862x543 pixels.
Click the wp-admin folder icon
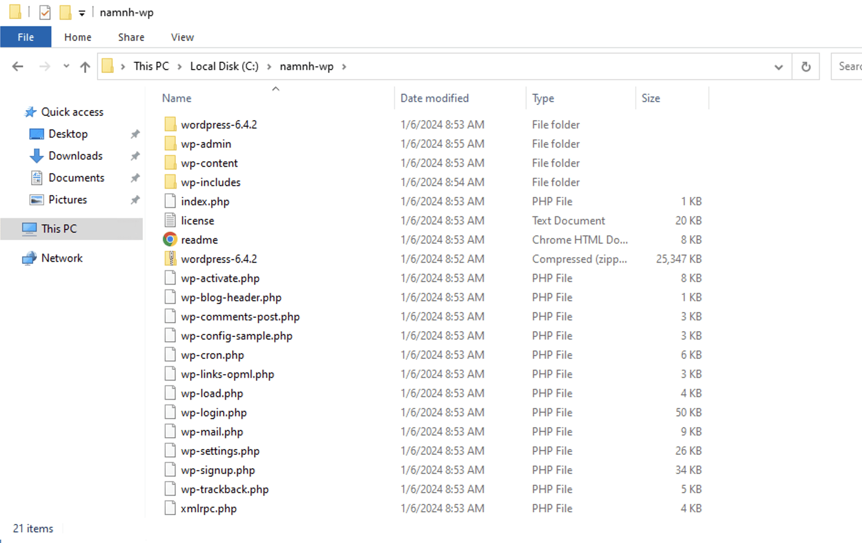170,144
